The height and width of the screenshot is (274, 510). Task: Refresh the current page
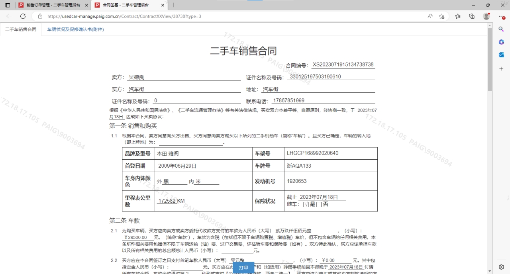click(23, 16)
